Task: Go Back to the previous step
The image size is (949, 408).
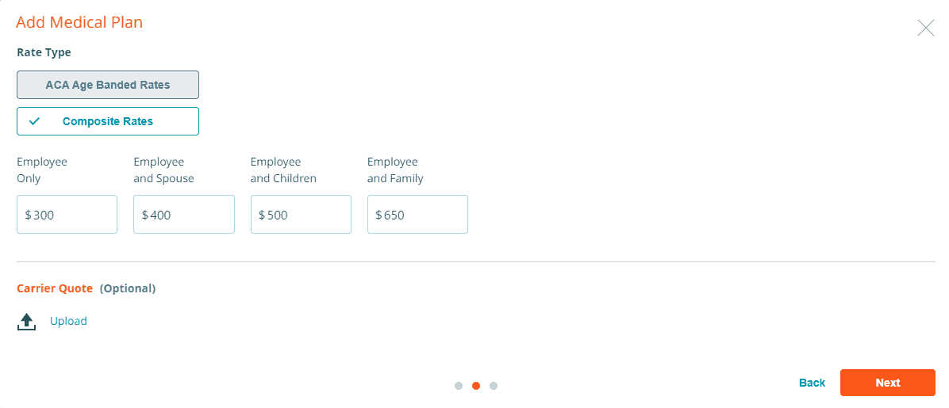Action: tap(813, 383)
